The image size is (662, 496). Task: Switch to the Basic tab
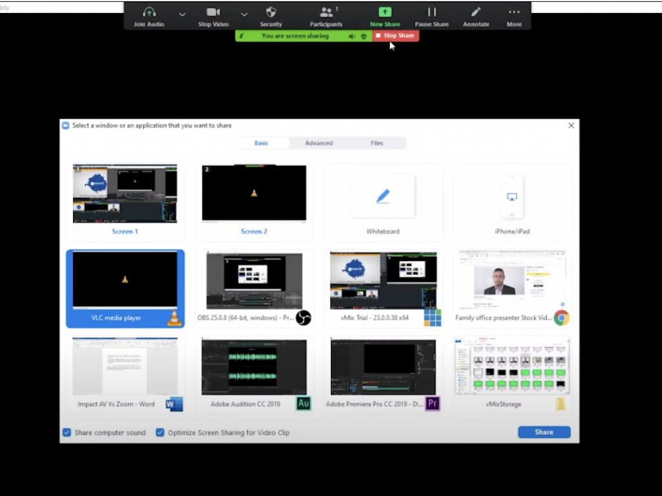pos(261,143)
